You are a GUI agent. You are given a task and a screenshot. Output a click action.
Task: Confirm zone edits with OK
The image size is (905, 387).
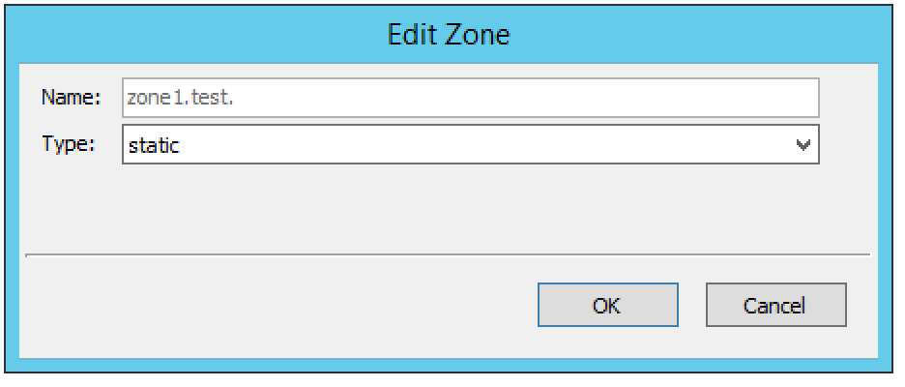click(x=606, y=306)
